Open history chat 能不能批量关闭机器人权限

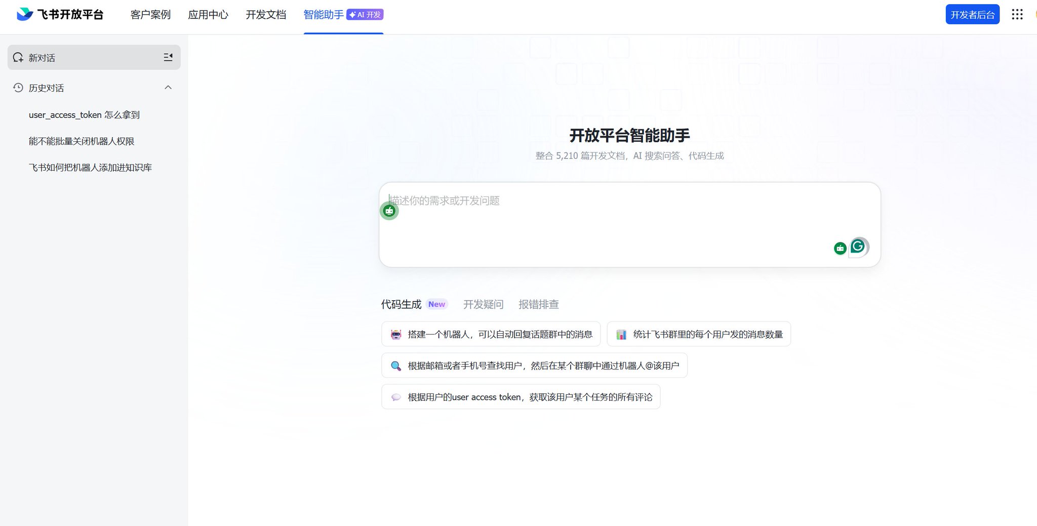[82, 141]
